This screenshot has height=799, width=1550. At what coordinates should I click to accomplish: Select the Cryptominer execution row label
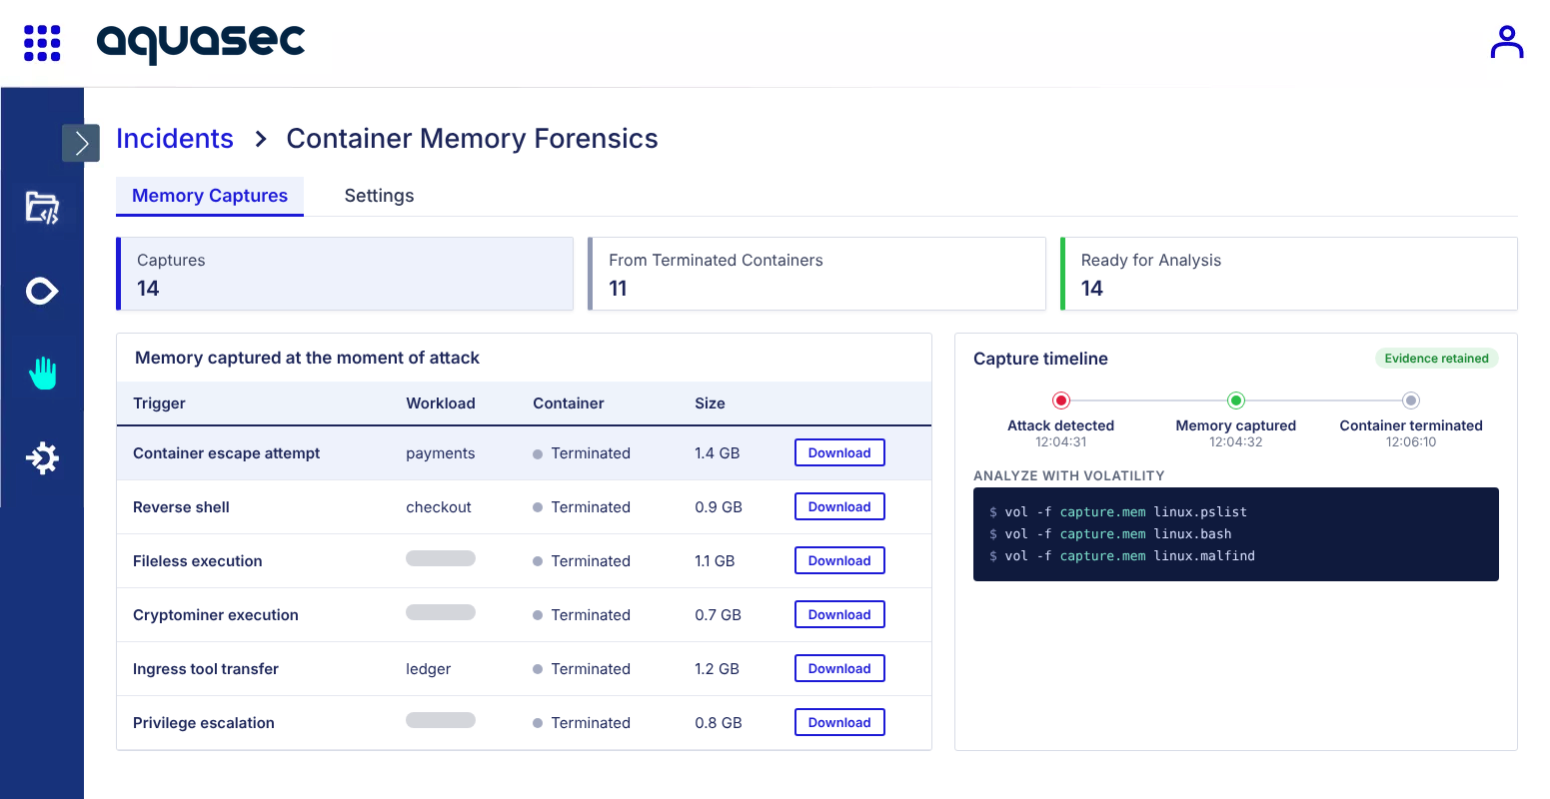click(x=216, y=615)
